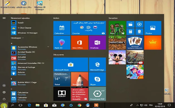The image size is (175, 108).
Task: Open the Paint 3D tile
Action: [62, 42]
